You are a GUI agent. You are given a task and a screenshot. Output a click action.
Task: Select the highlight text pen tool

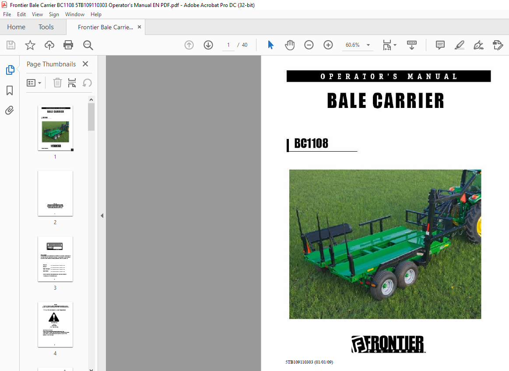point(460,45)
